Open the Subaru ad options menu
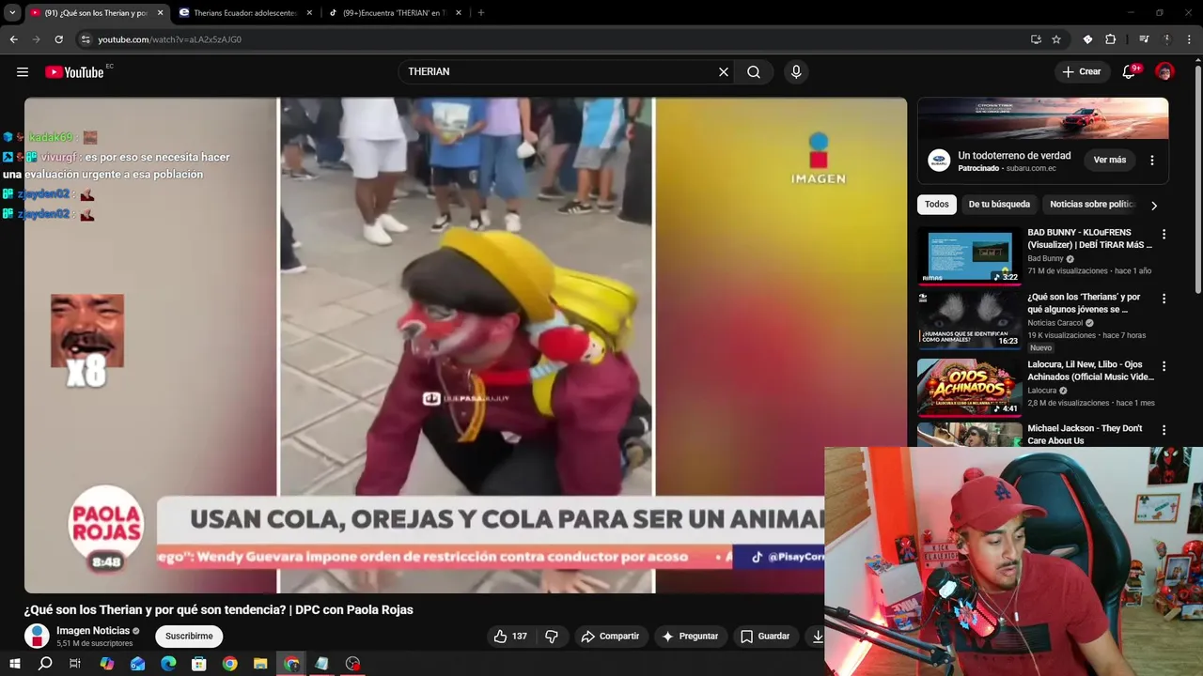 pyautogui.click(x=1152, y=161)
